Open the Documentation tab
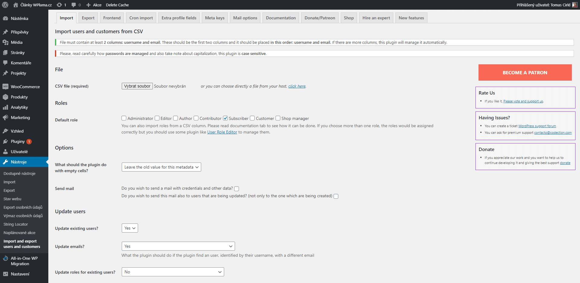580x283 pixels. [281, 18]
